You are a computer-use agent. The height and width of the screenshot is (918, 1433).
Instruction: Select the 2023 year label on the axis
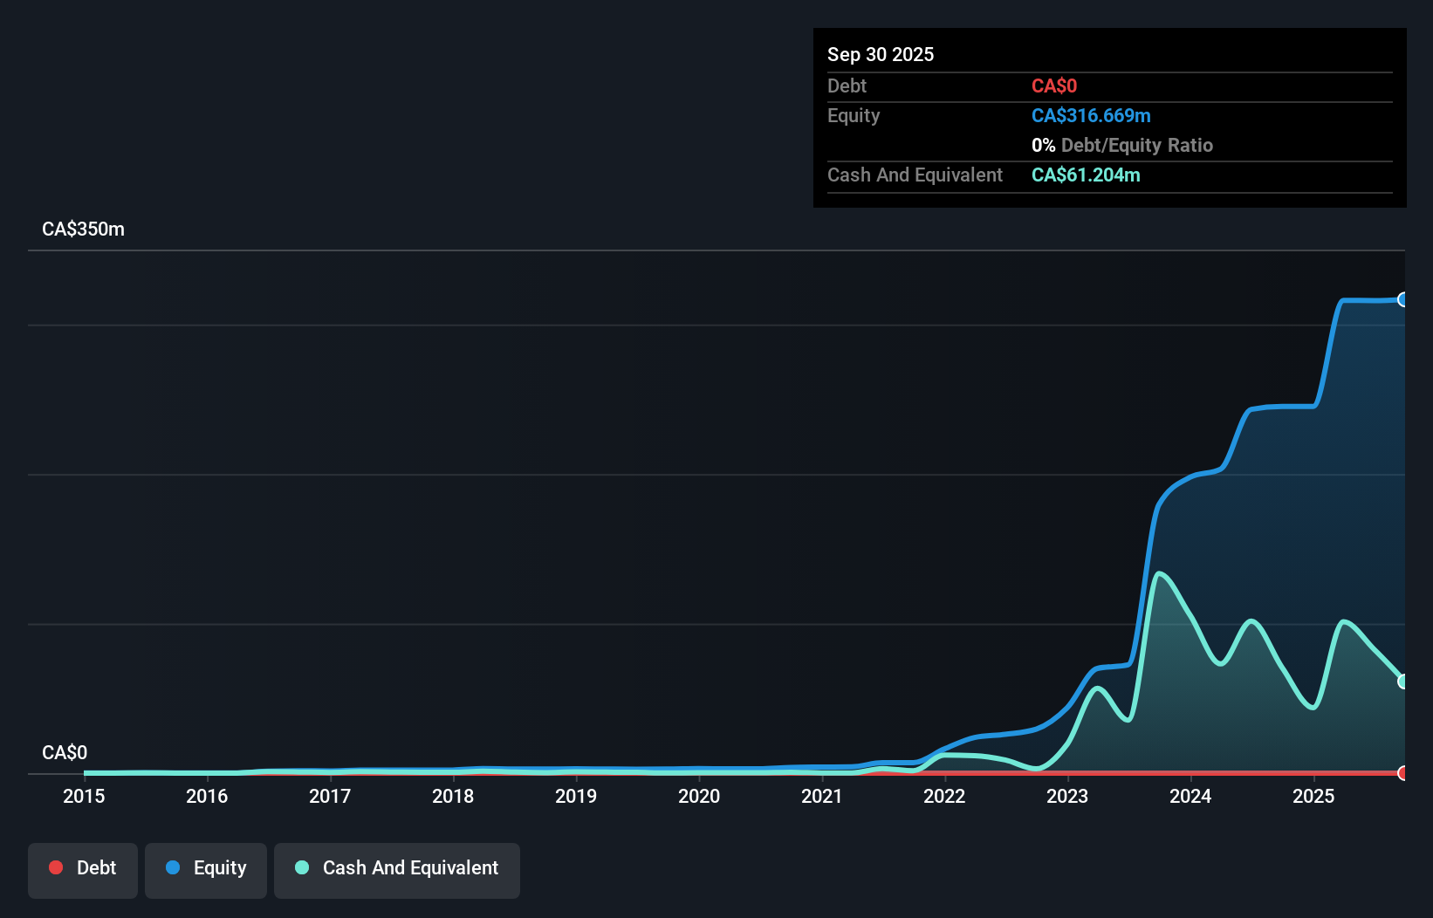point(1067,796)
